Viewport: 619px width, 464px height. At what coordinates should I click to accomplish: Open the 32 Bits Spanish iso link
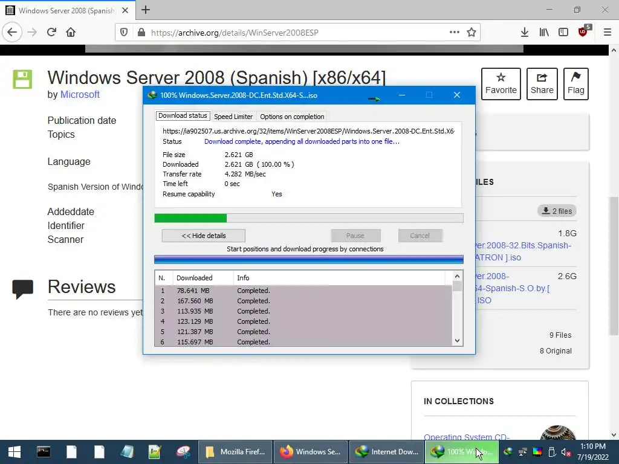[x=523, y=251]
